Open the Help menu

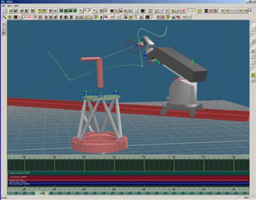point(16,6)
